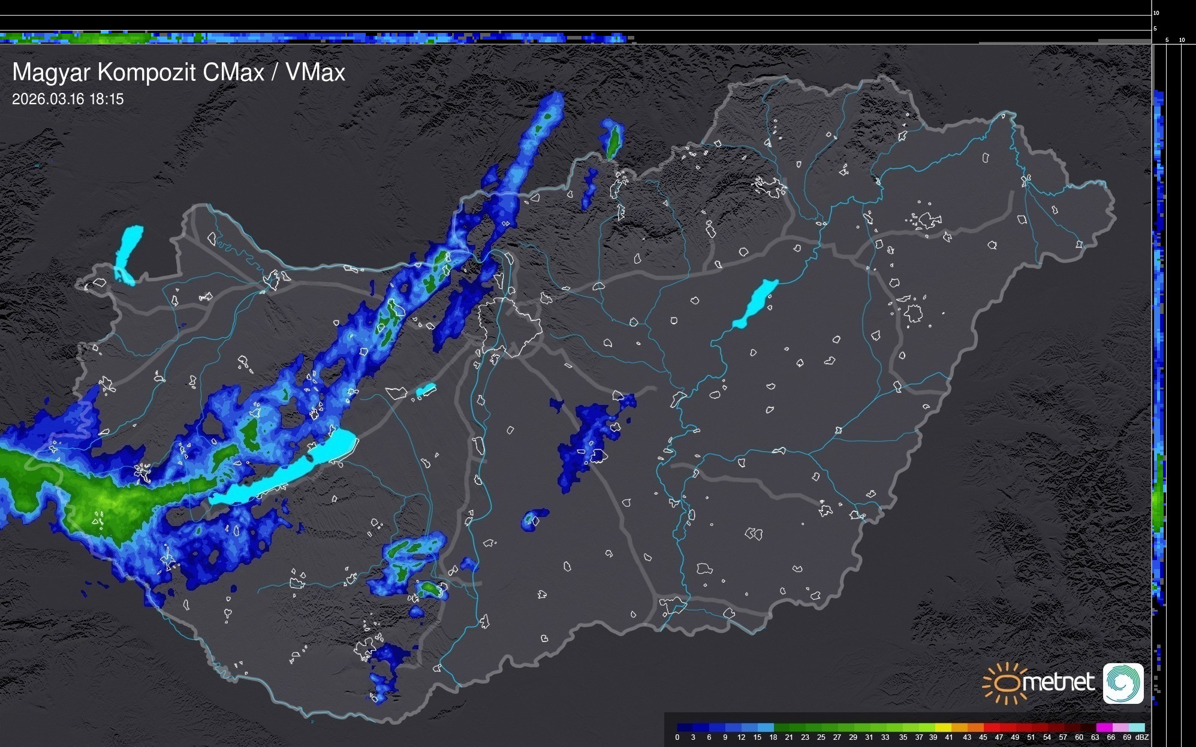
Task: Click the bright red 45 dBZ swatch
Action: [x=992, y=727]
